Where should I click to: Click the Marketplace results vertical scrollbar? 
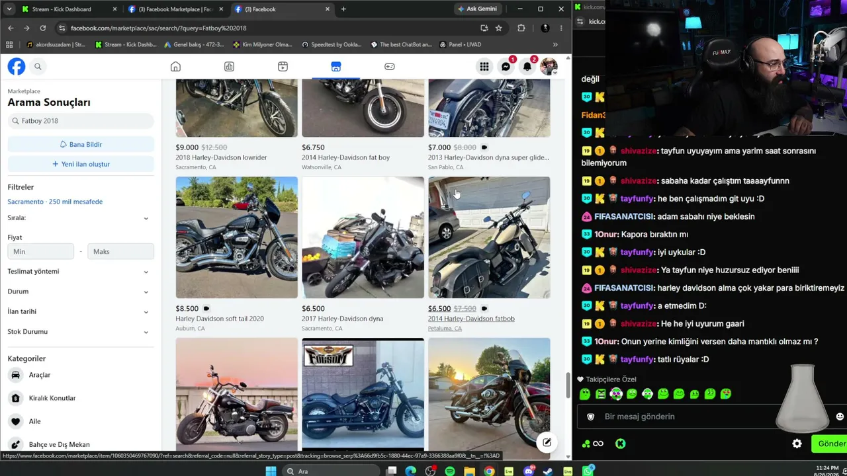point(568,385)
